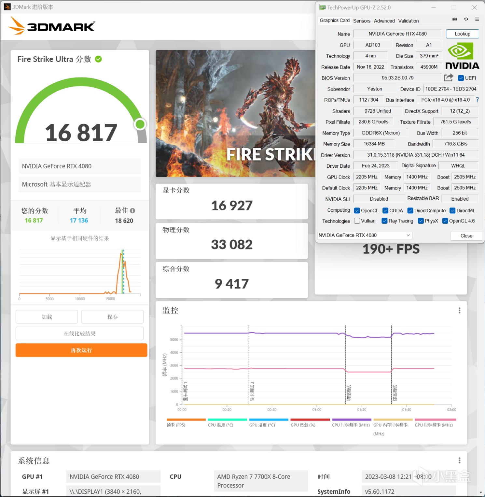Click the purple CPU 时钟频率 legend swatch
The width and height of the screenshot is (485, 497).
[x=352, y=419]
